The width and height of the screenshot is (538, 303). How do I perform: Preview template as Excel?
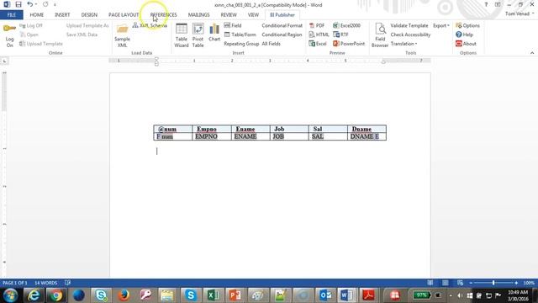tap(318, 44)
